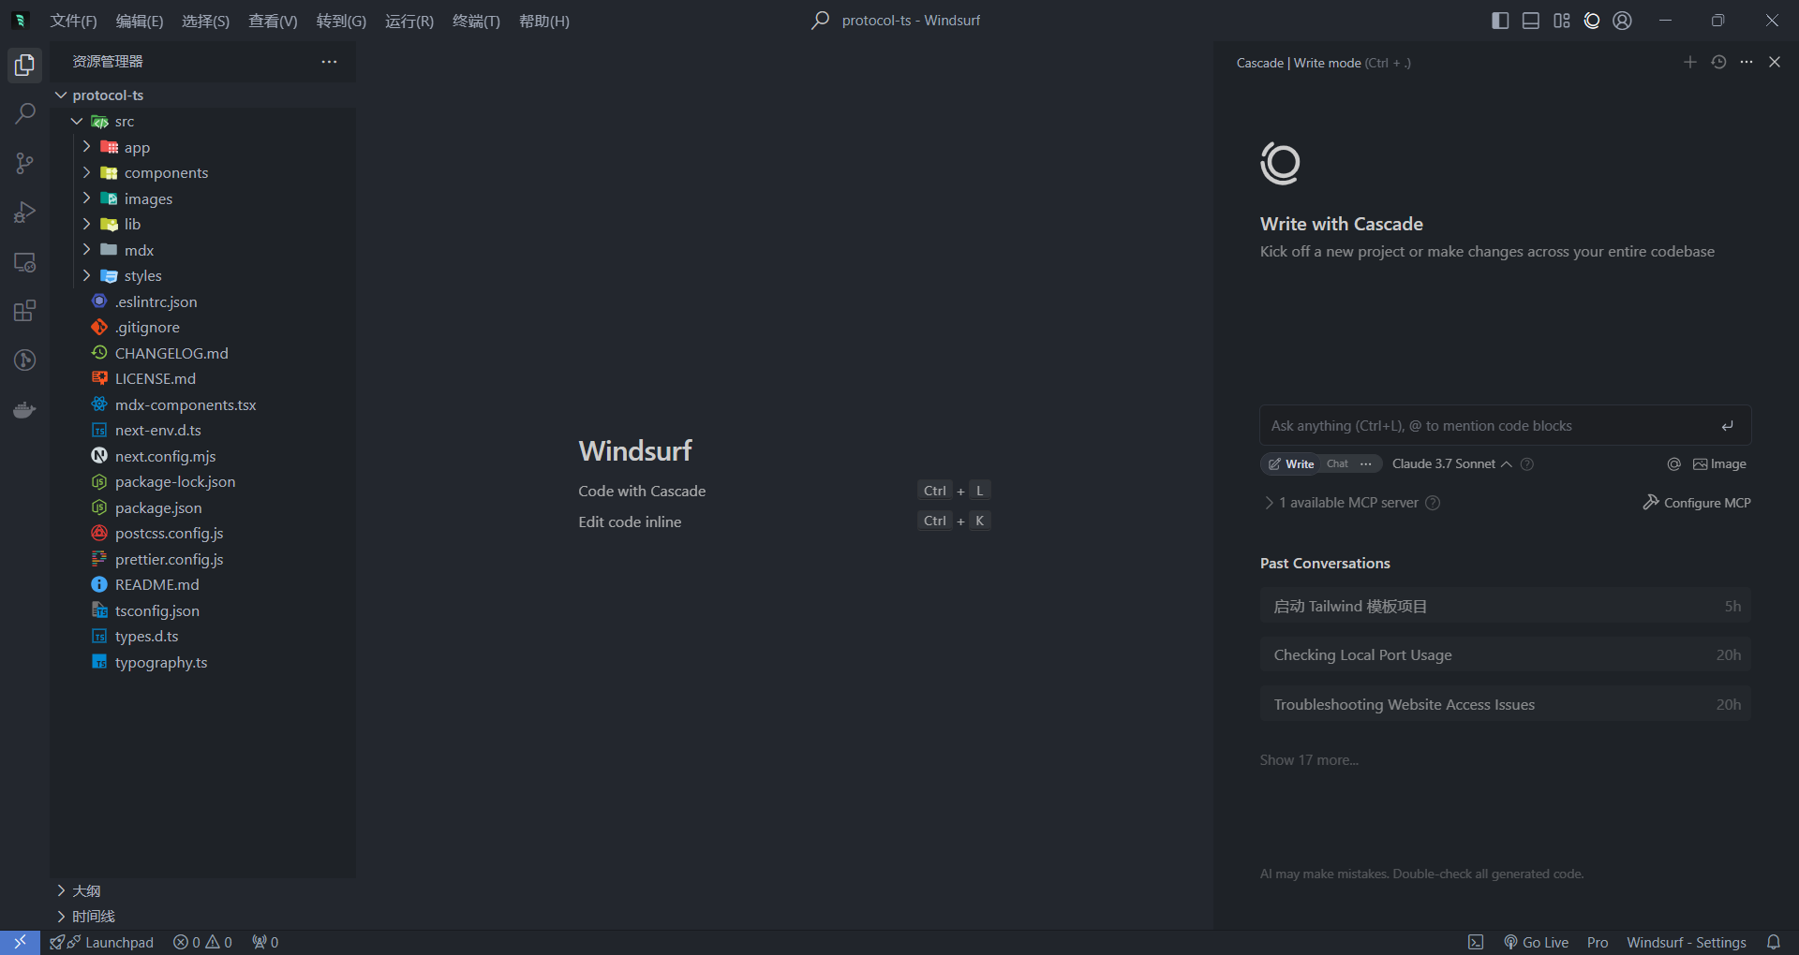
Task: Open the Remote Explorer view icon
Action: tap(24, 262)
